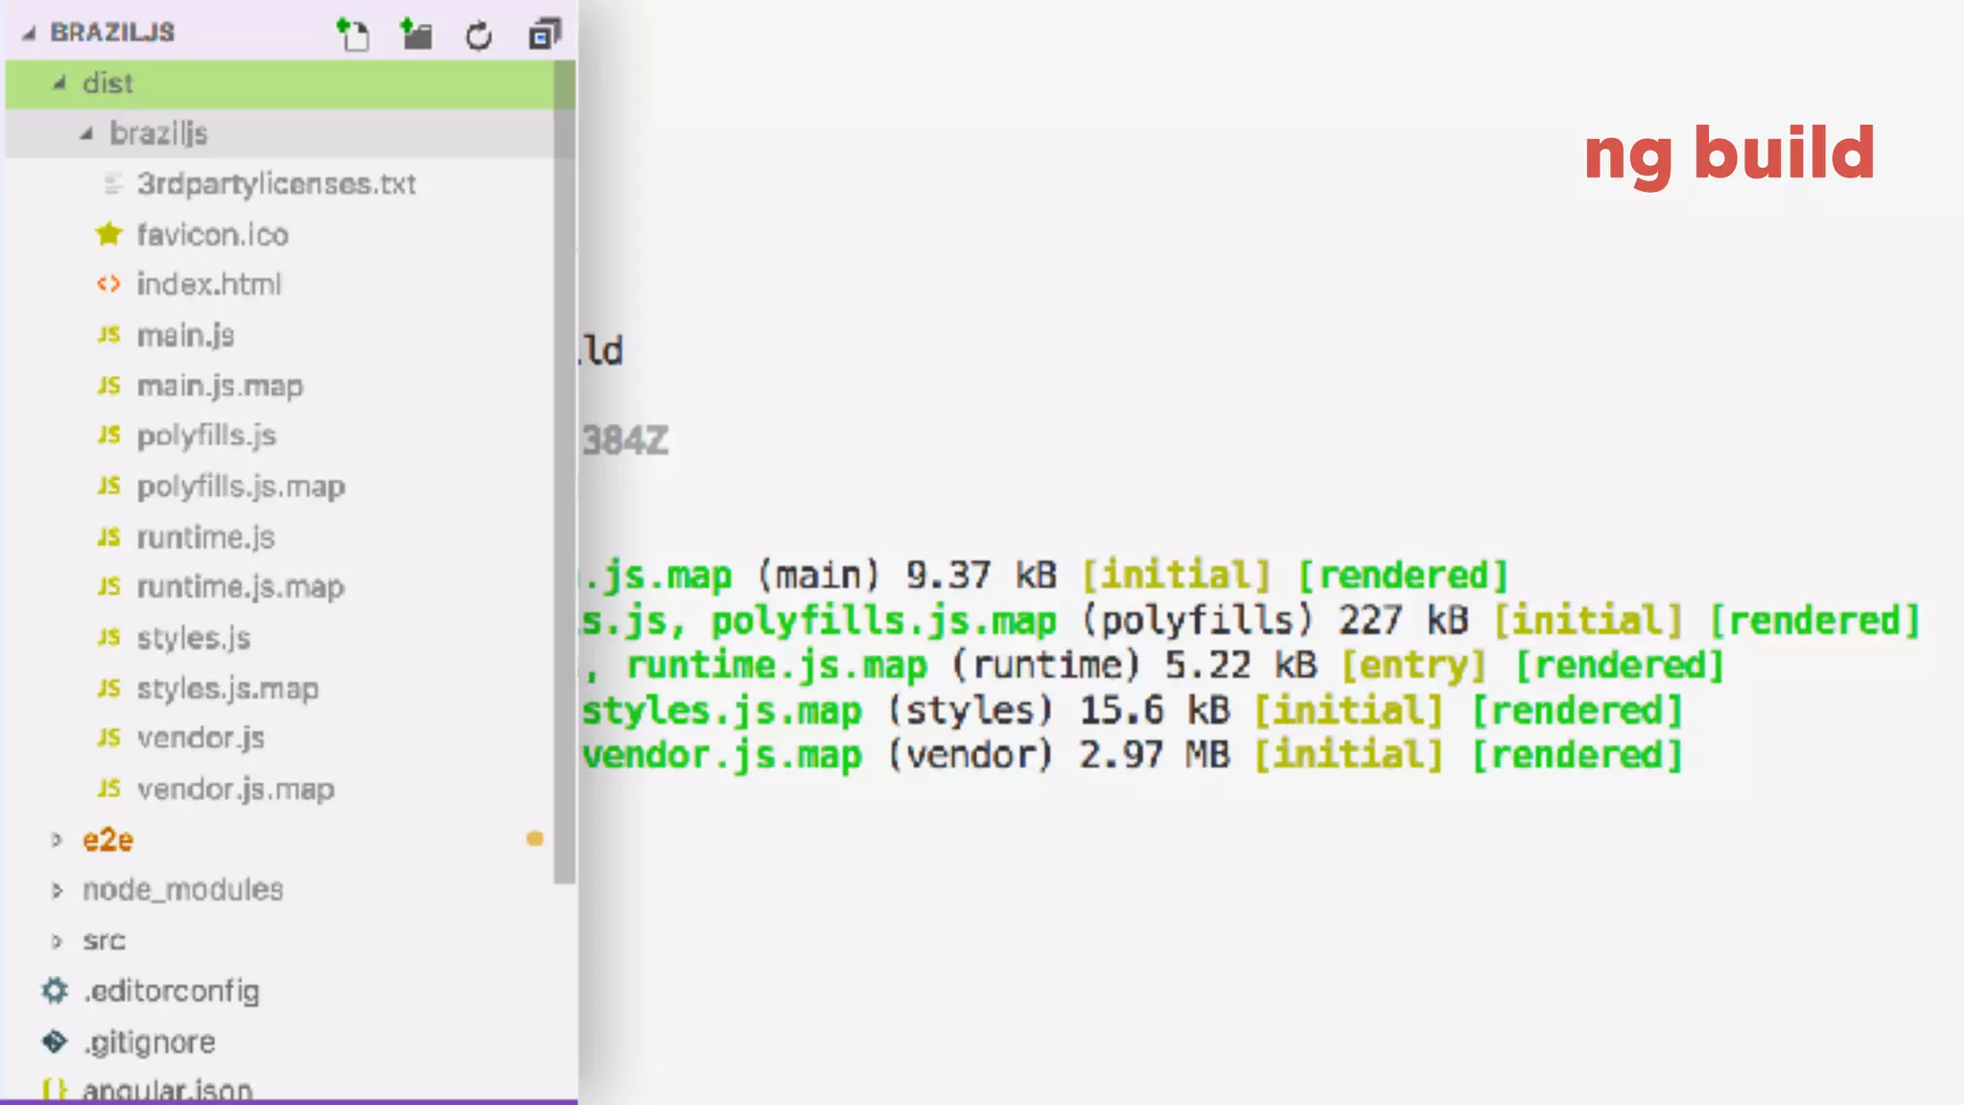Click the JS icon beside vendor.js
1964x1105 pixels.
click(x=109, y=738)
